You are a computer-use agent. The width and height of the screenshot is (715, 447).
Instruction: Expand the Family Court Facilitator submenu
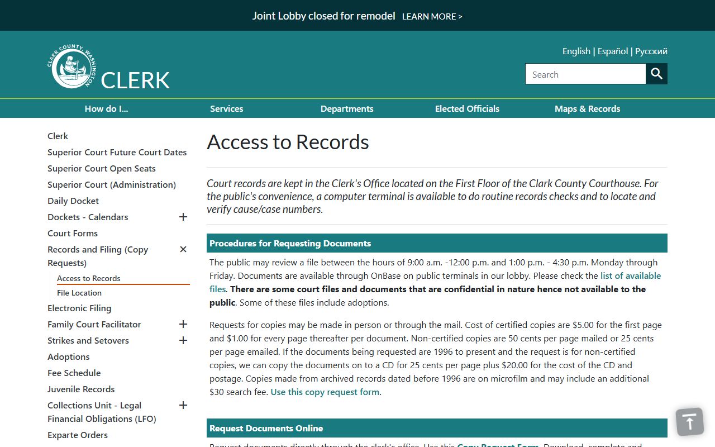pyautogui.click(x=183, y=324)
